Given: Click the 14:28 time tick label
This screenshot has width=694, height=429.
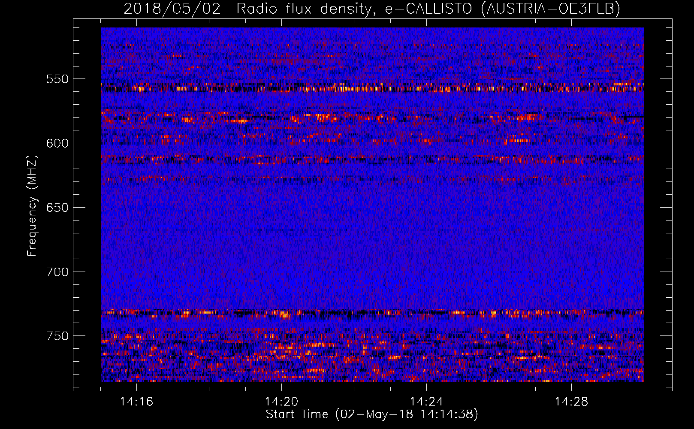Looking at the screenshot, I should (x=571, y=402).
